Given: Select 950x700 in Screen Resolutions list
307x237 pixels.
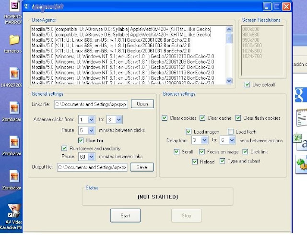Looking at the screenshot, I should coord(251,40).
